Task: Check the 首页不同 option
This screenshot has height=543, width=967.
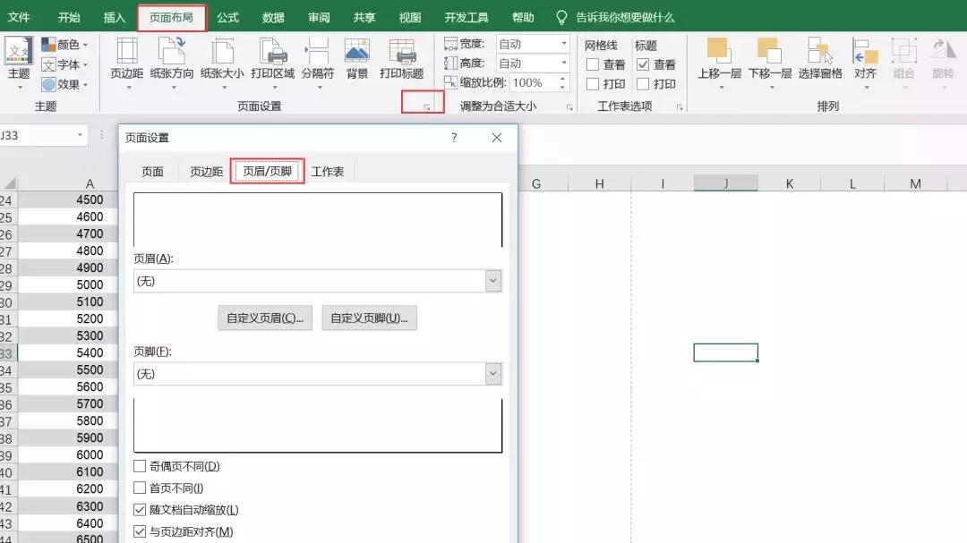Action: tap(139, 488)
